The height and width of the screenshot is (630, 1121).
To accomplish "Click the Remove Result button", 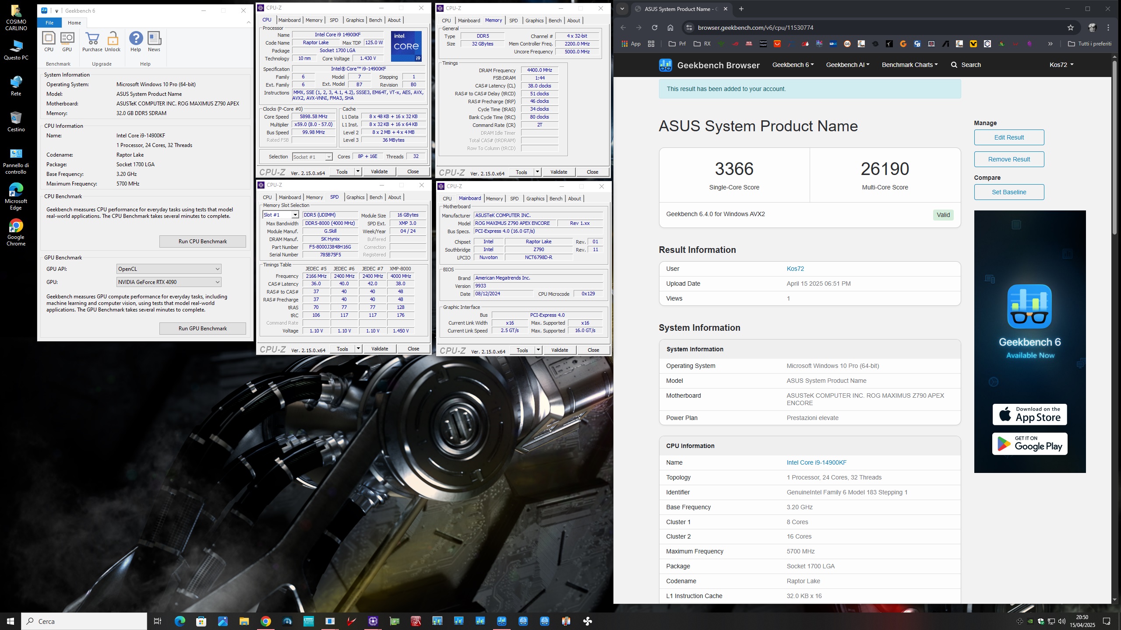I will pyautogui.click(x=1009, y=159).
